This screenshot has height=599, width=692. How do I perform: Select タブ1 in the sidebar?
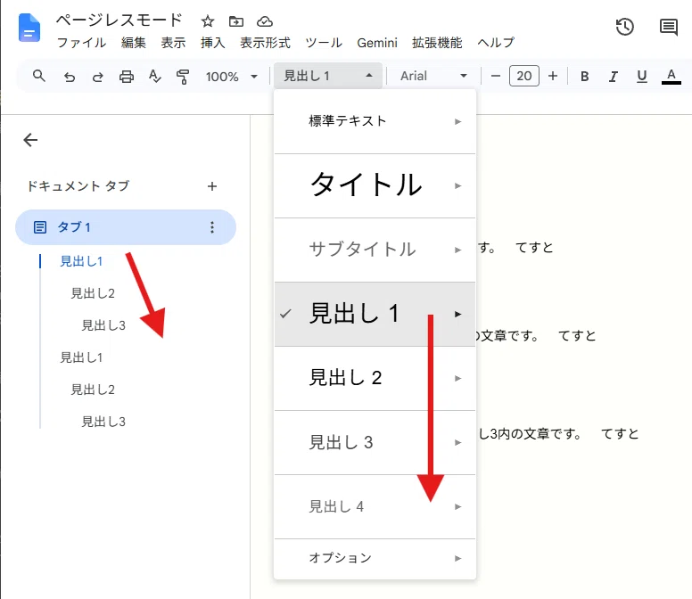[126, 227]
